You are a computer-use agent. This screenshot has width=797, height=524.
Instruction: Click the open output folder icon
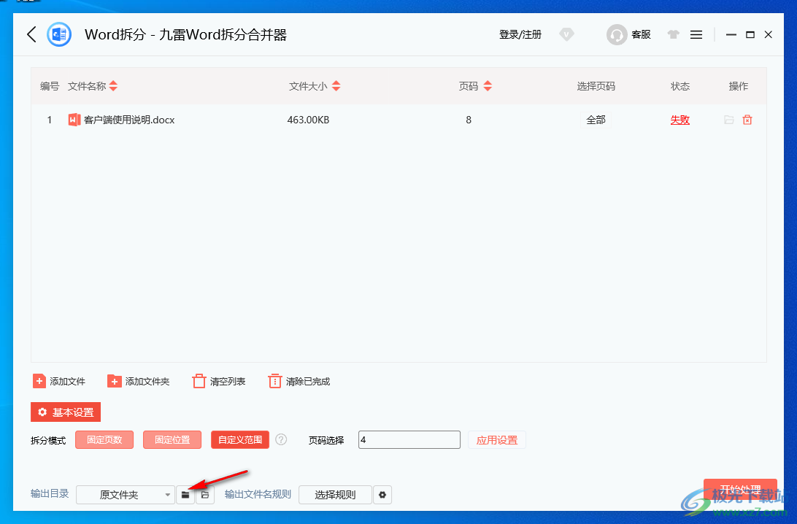[204, 494]
